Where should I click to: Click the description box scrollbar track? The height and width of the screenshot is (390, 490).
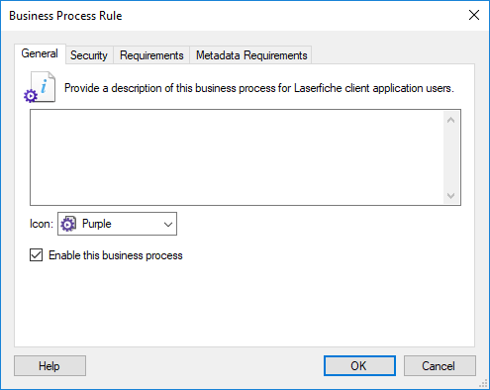point(450,157)
